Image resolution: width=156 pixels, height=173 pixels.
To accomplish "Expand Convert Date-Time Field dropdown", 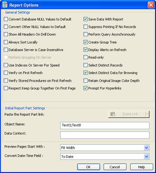I will 146,156.
